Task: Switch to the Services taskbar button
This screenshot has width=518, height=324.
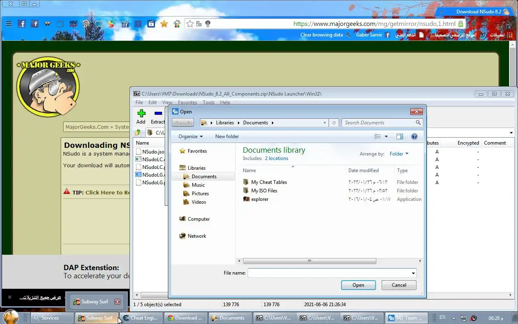Action: click(52, 318)
